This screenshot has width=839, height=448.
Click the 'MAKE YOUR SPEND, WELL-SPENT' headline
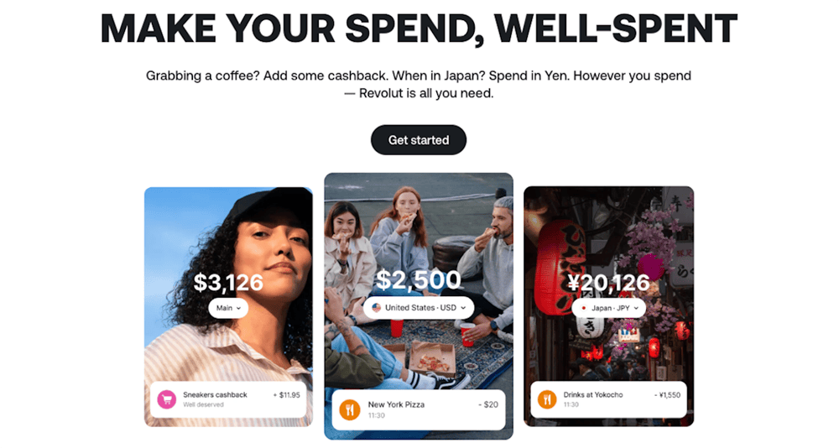[x=419, y=29]
